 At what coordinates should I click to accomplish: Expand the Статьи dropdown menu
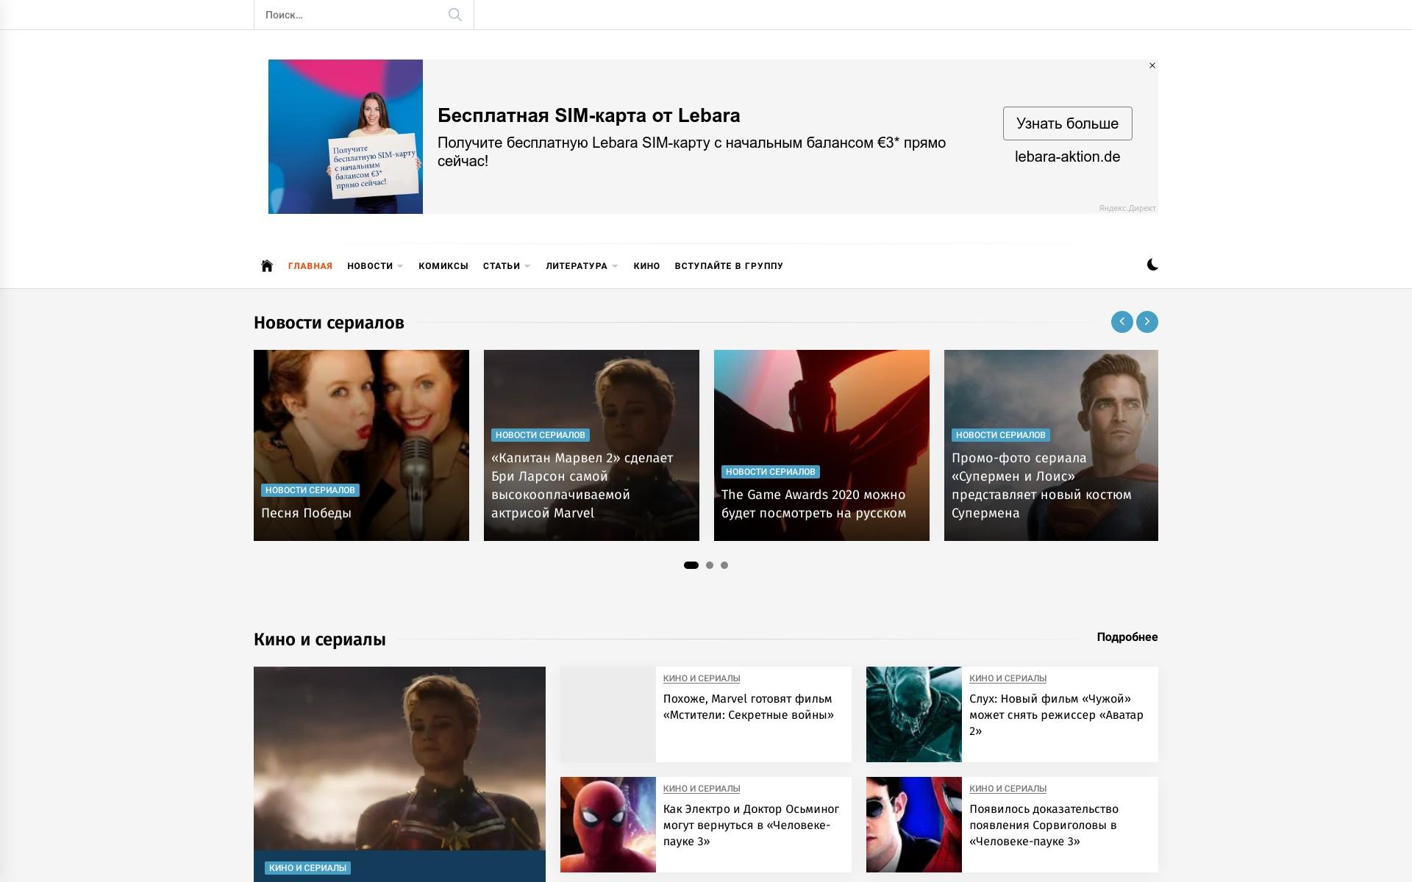click(x=507, y=266)
